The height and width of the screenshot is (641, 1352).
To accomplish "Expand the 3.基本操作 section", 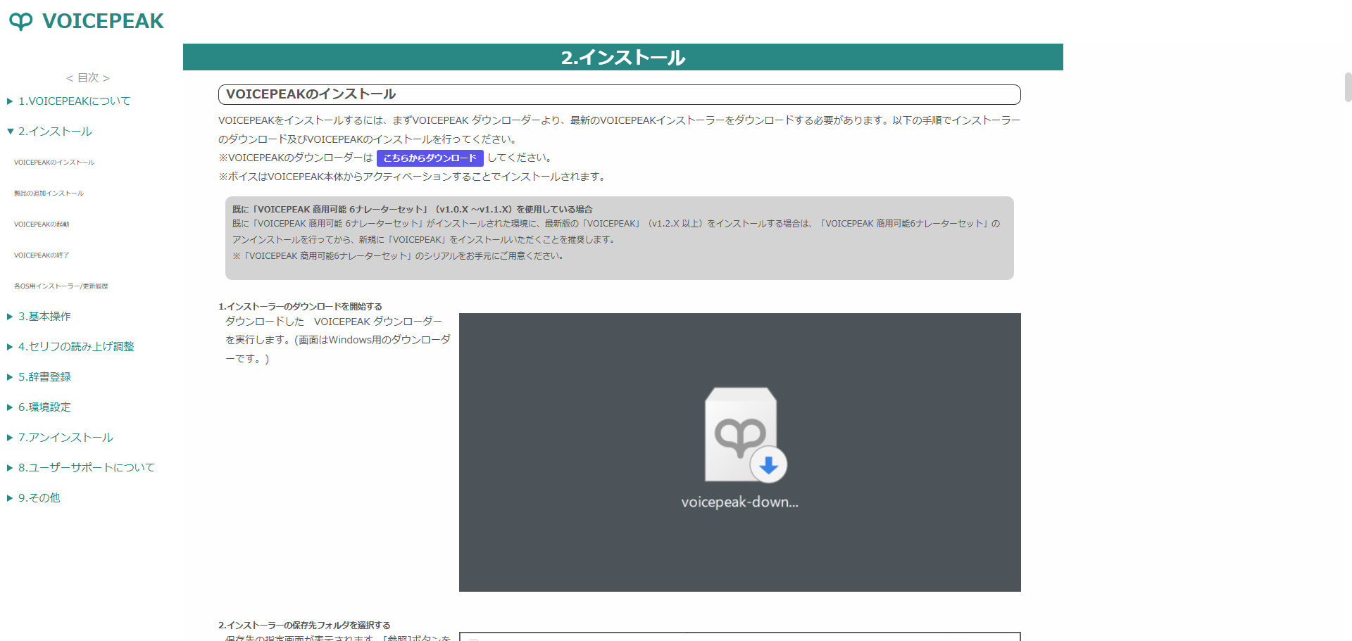I will 44,317.
